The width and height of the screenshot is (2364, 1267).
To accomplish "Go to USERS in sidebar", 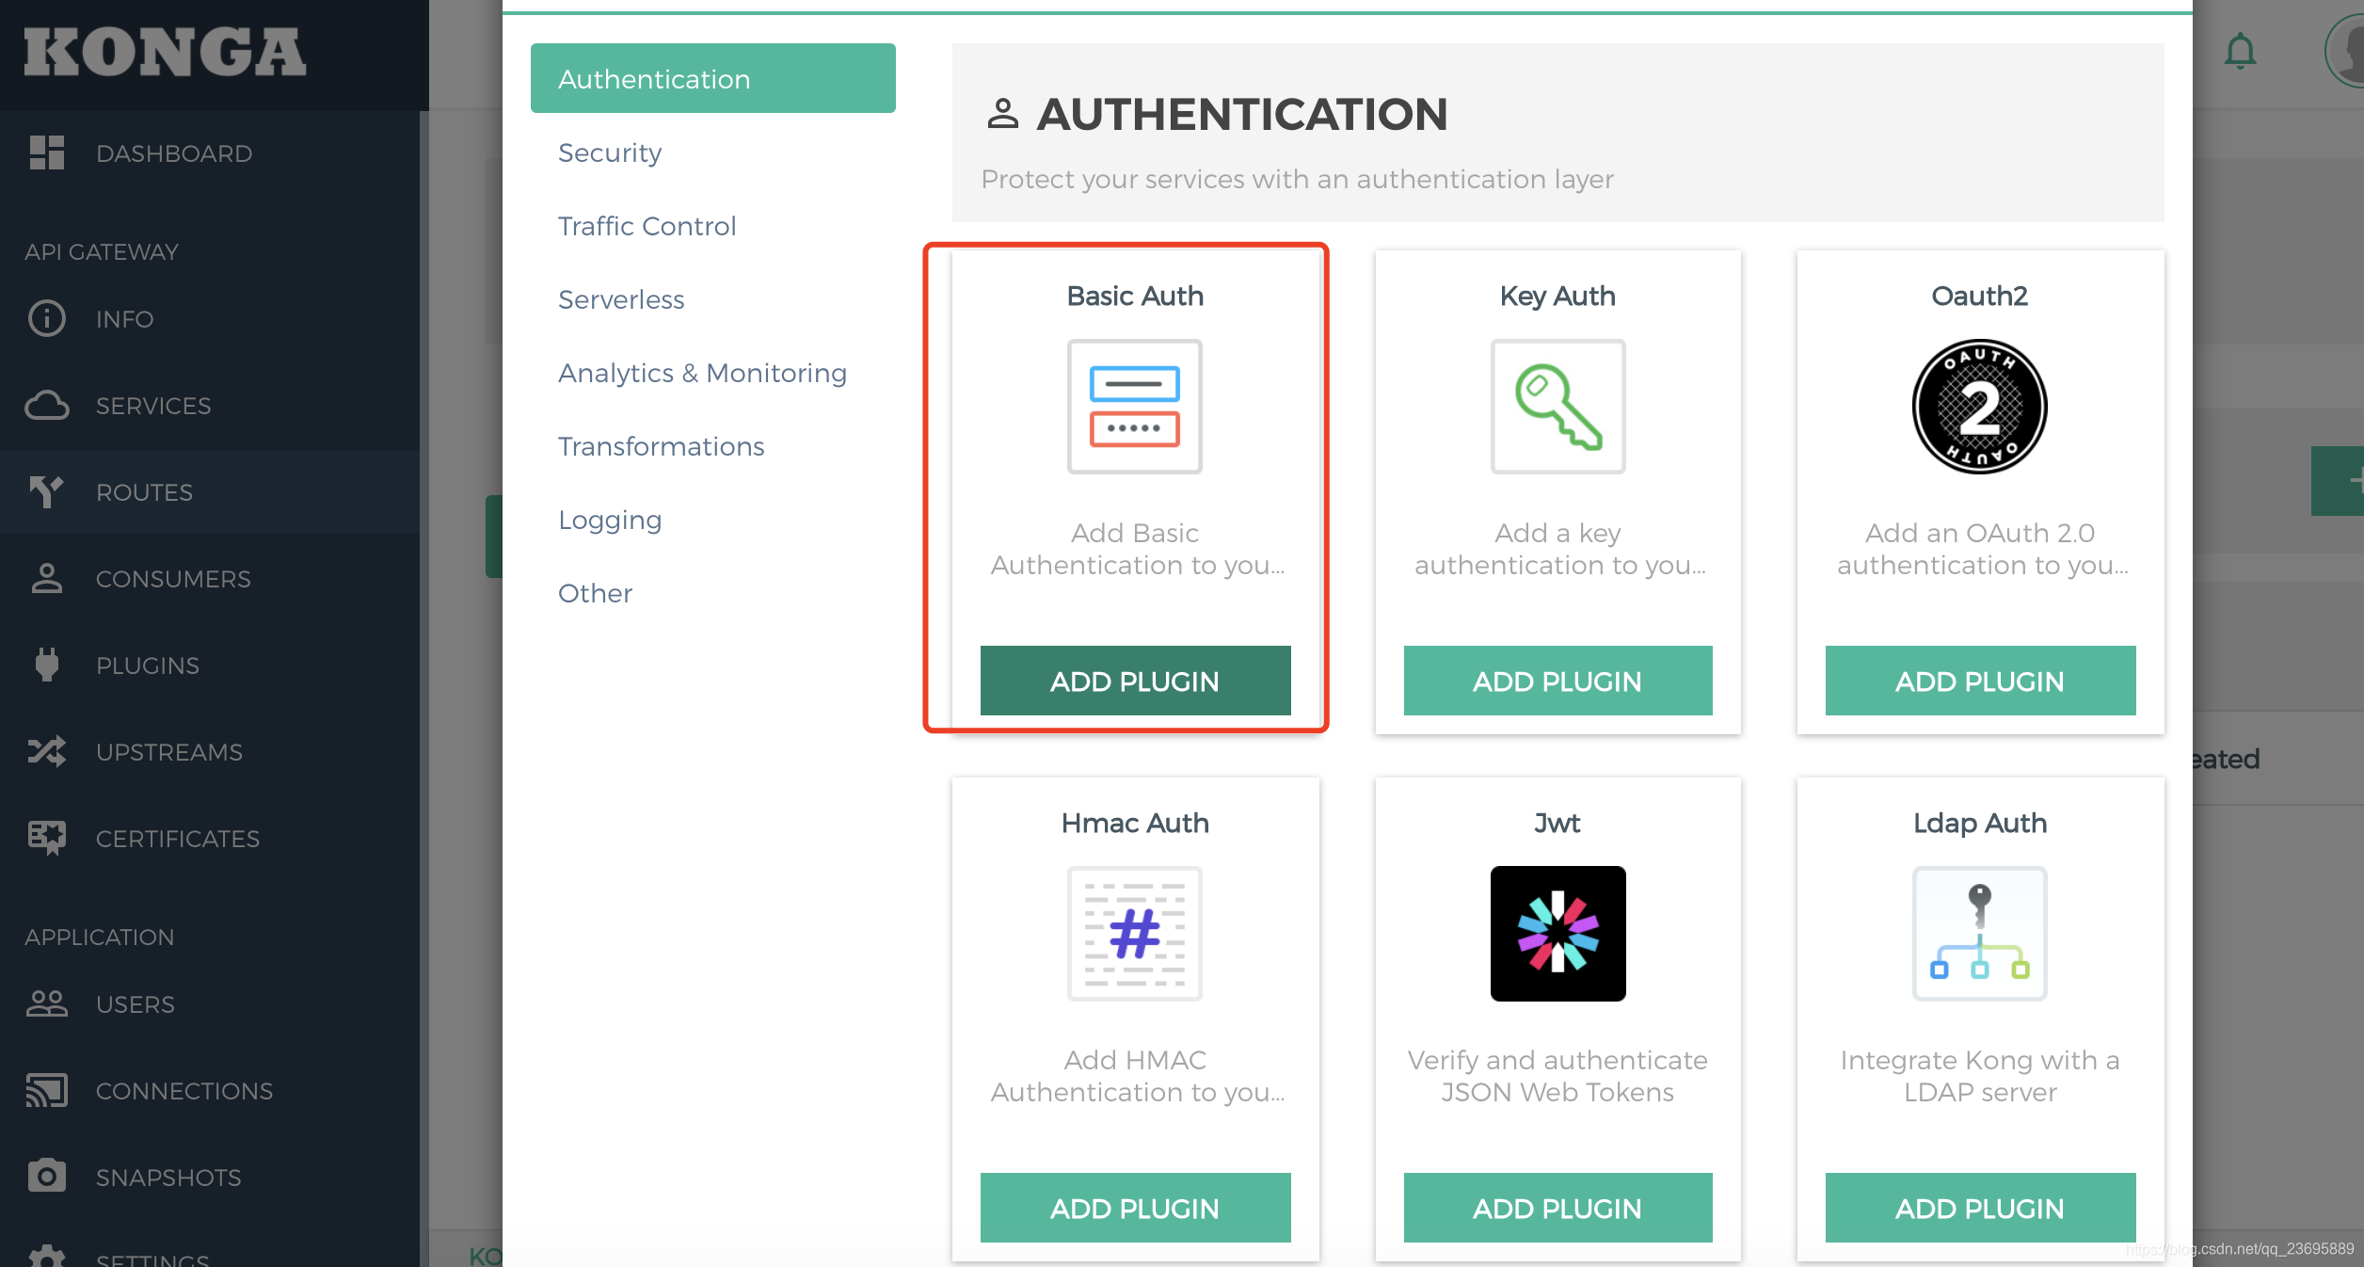I will tap(210, 1003).
